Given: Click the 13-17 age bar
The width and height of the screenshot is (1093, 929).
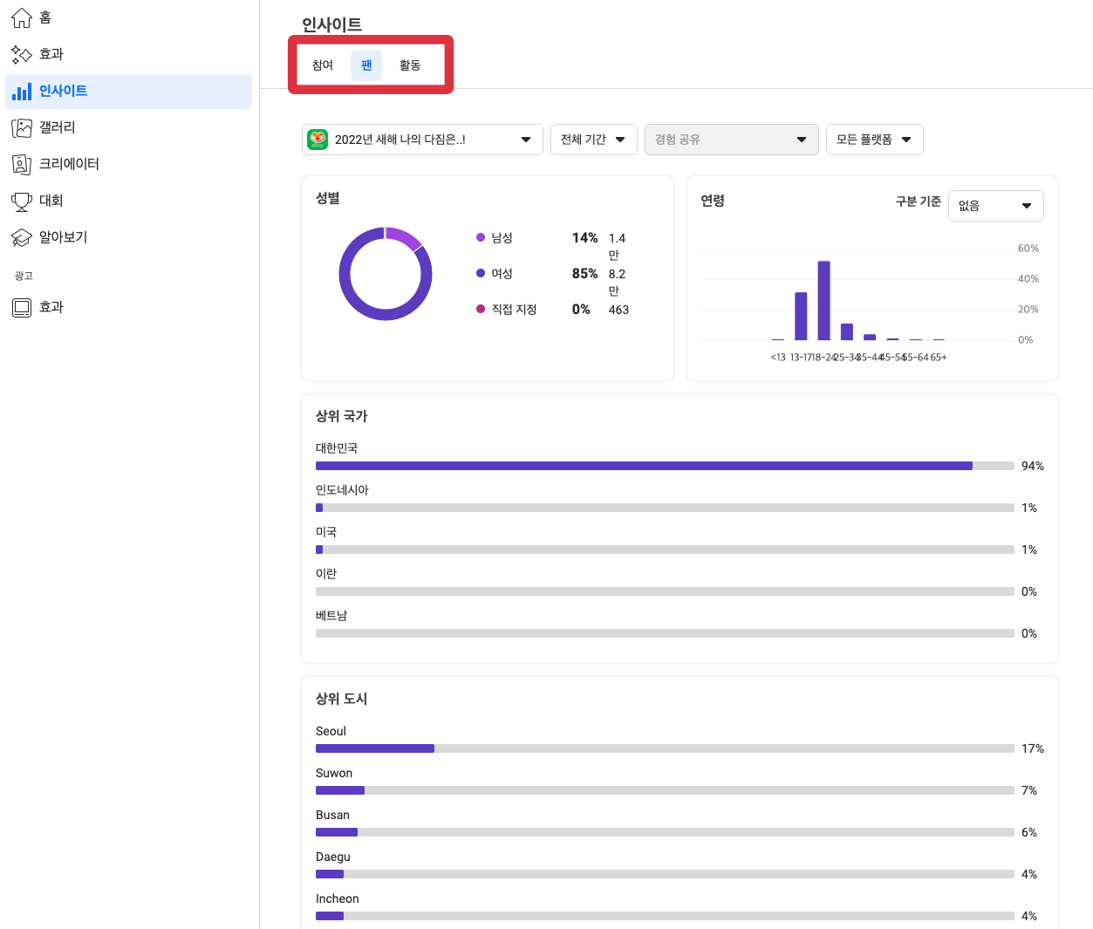Looking at the screenshot, I should (801, 316).
